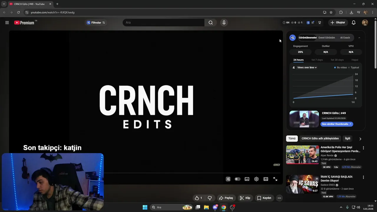Click the search magnifier button
Viewport: 377px width, 212px height.
(x=211, y=23)
